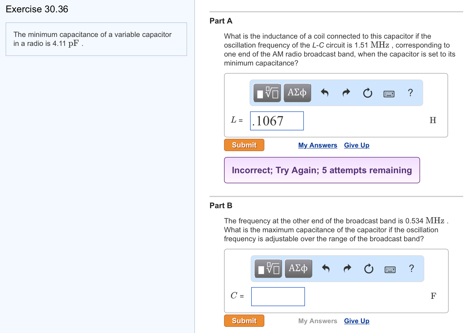Viewport: 466px width, 333px height.
Task: Open Part B Greek symbols palette
Action: 298,268
